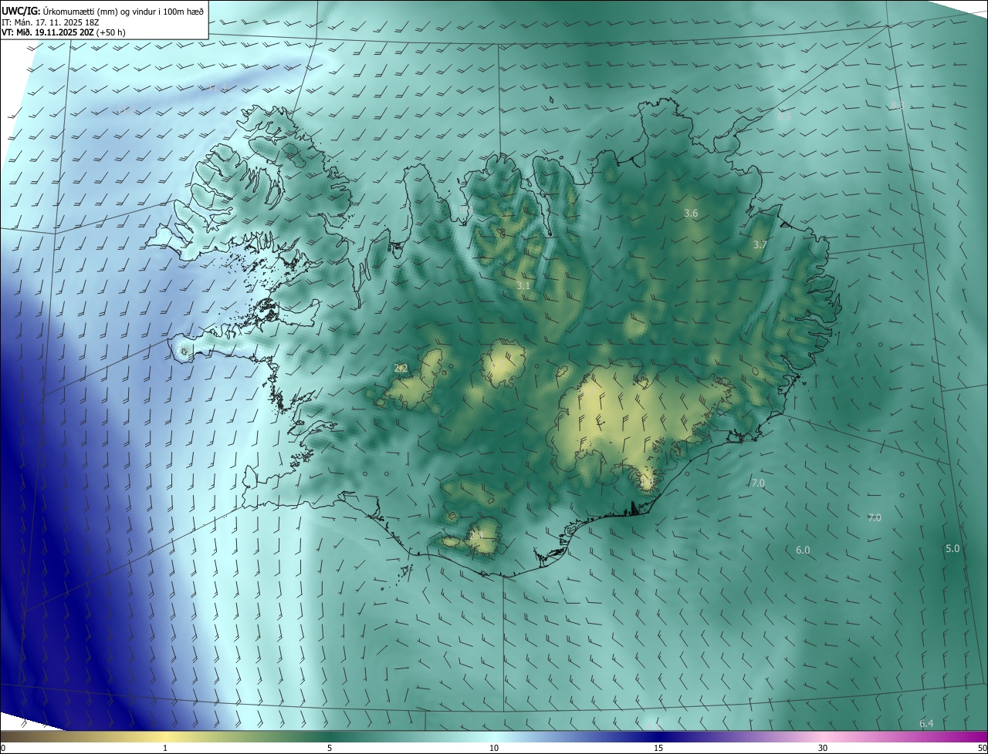This screenshot has height=754, width=988.
Task: Click the 11.4 value label on the map
Action: (217, 89)
